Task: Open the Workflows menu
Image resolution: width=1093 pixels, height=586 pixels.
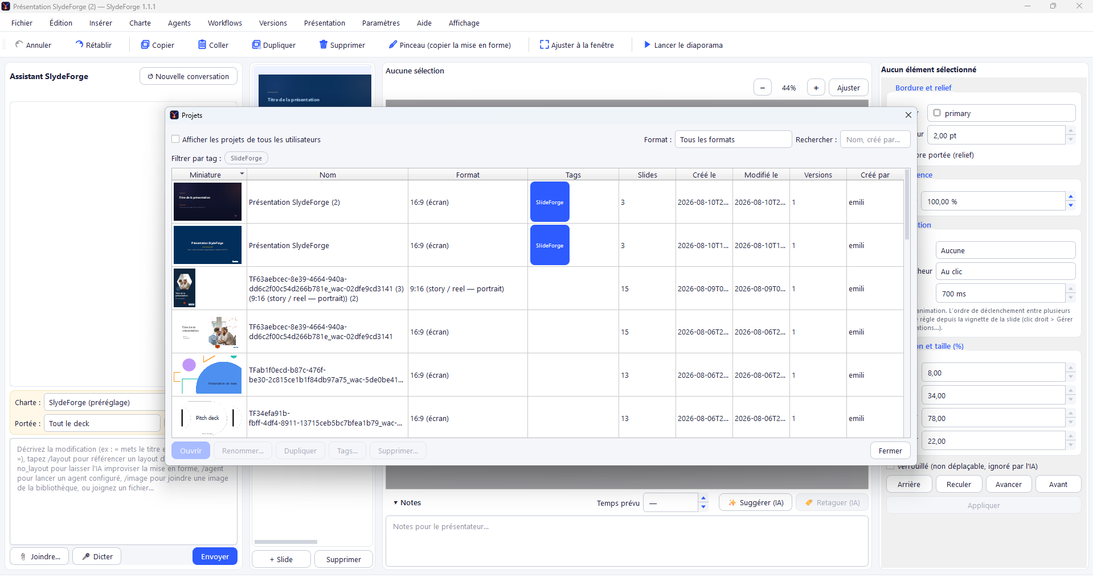Action: [225, 23]
